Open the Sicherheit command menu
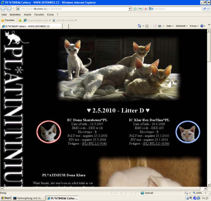This screenshot has width=211, height=201. point(182,26)
